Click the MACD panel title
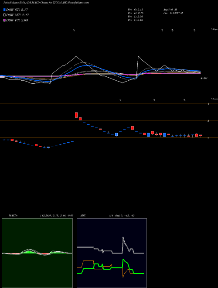This screenshot has height=288, width=218. coord(13,216)
